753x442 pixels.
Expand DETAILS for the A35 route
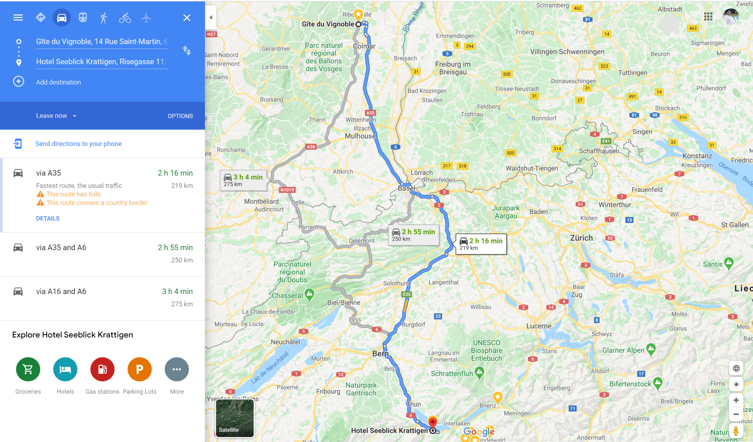pos(48,219)
